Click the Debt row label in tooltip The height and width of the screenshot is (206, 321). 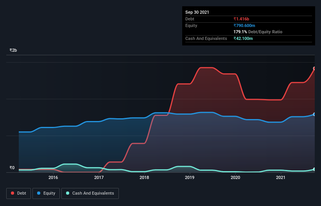[190, 19]
